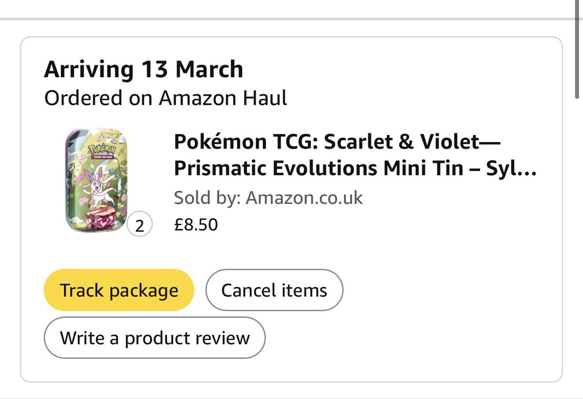Click the Ordered on Amazon Haul text
The height and width of the screenshot is (399, 583).
(x=165, y=98)
